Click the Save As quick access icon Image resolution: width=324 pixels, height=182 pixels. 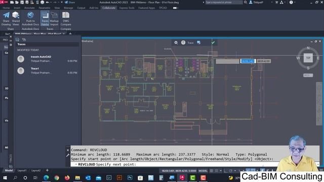click(27, 2)
